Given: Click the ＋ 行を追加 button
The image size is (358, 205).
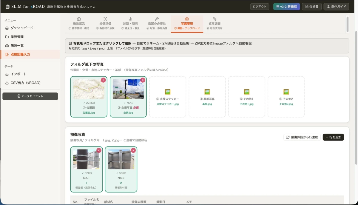Looking at the screenshot, I should (x=333, y=137).
